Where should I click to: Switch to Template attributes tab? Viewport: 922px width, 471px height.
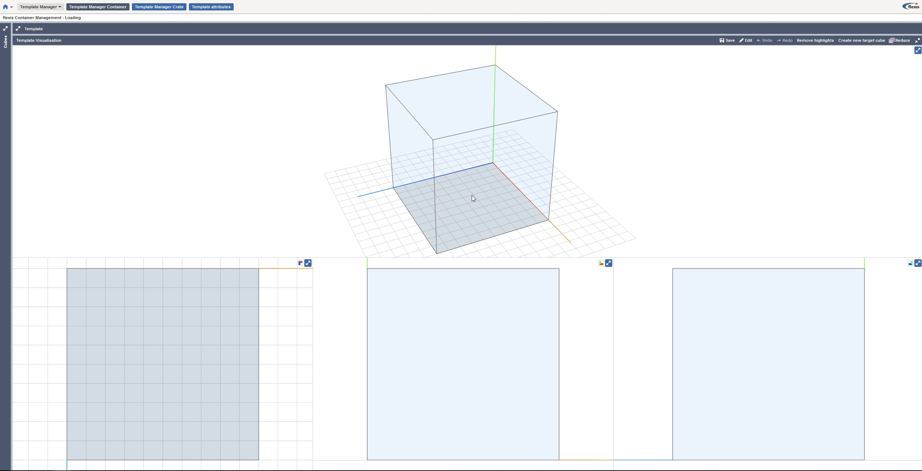coord(211,7)
